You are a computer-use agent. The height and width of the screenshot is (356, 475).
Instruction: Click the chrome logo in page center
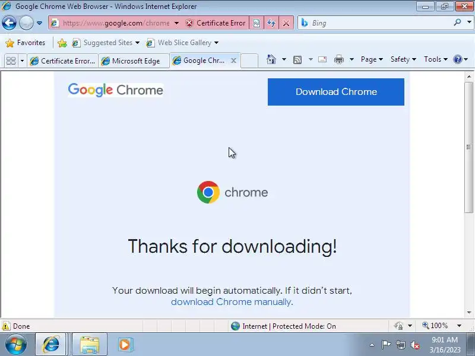click(x=232, y=192)
